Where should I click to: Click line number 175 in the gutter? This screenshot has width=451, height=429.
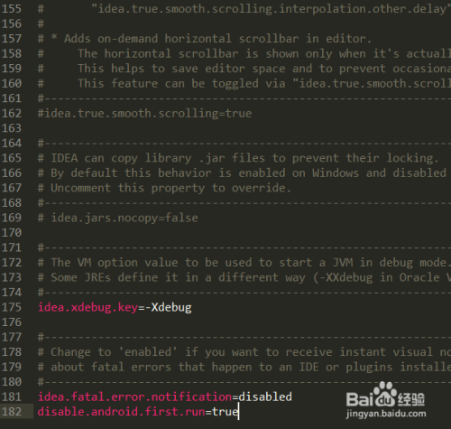[12, 307]
